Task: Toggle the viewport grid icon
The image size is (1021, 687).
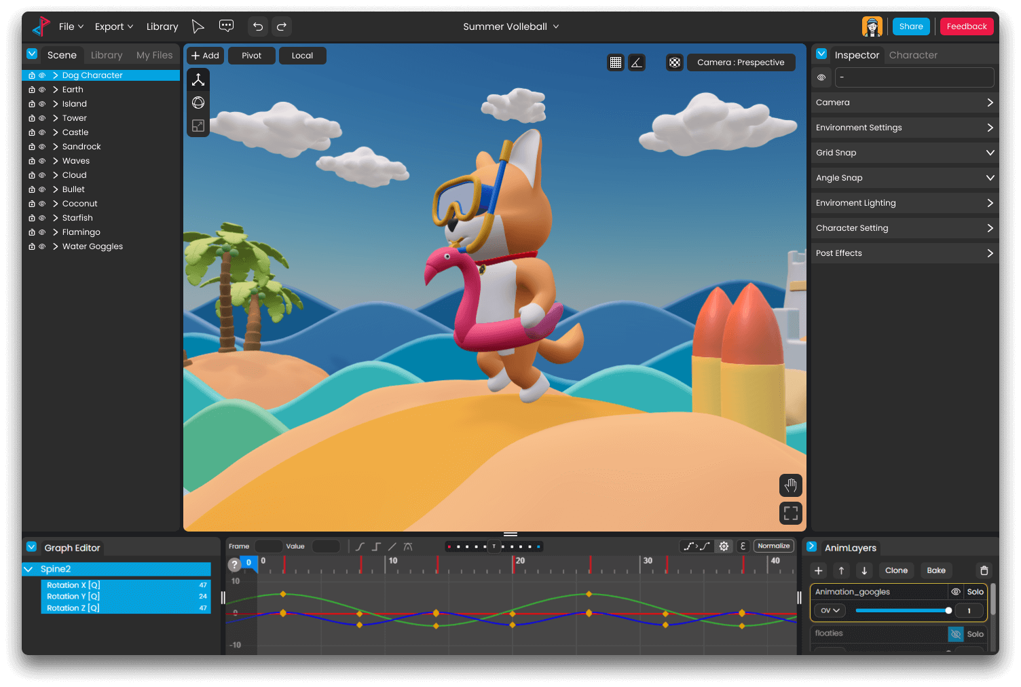Action: point(616,62)
